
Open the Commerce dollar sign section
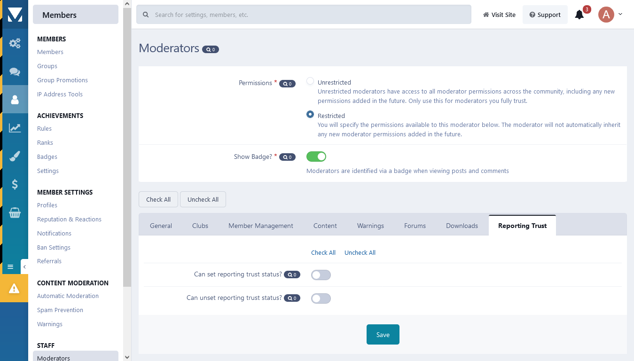click(15, 184)
